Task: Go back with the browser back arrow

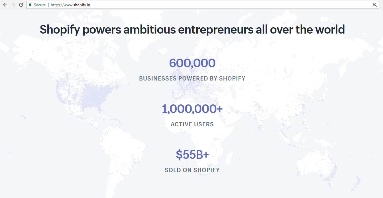Action: pos(5,5)
